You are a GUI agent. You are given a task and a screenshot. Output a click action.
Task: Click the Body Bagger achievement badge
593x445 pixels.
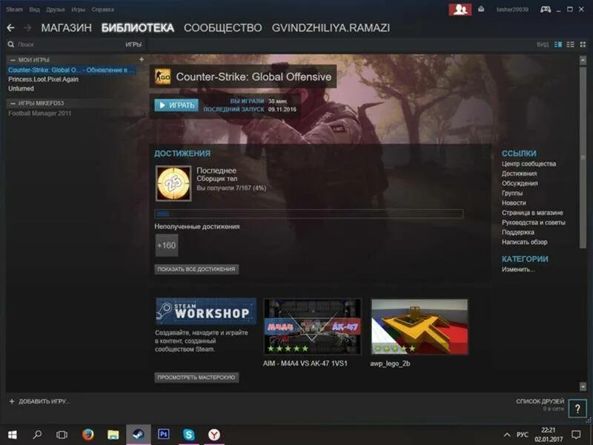[173, 183]
